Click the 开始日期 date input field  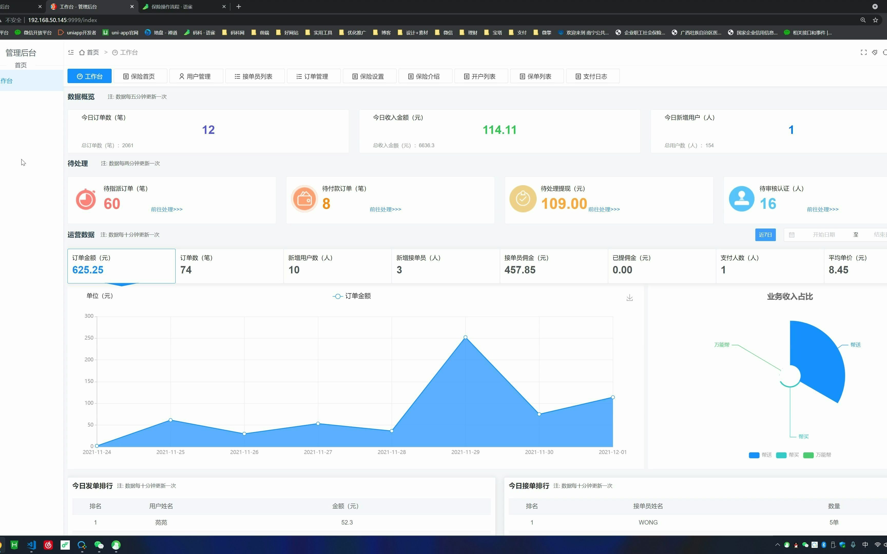(824, 235)
